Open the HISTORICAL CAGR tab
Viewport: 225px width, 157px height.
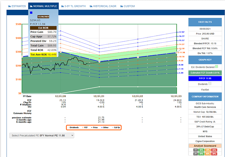[x=103, y=6]
